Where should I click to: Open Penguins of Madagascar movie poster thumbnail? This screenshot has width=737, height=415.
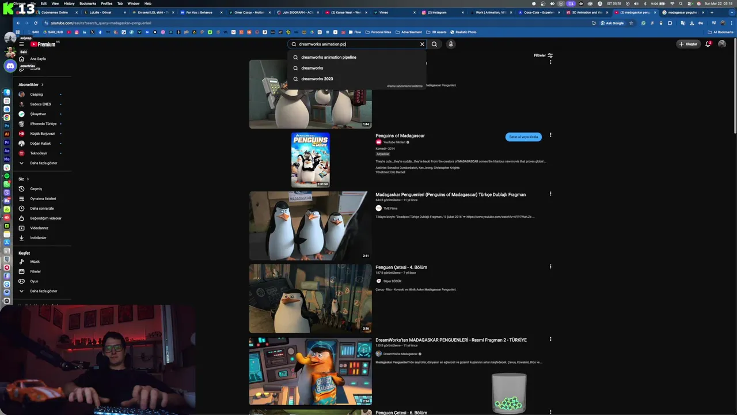[x=310, y=160]
